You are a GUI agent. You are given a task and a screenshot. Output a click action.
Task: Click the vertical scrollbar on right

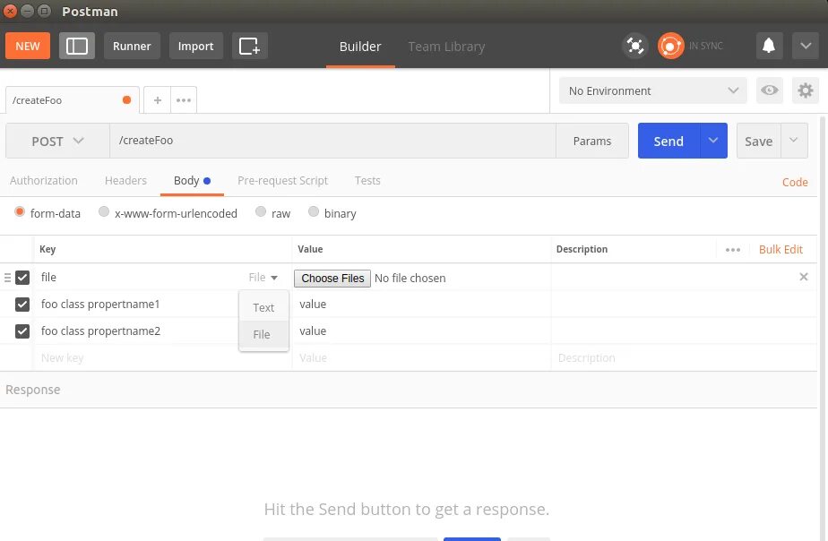click(823, 327)
